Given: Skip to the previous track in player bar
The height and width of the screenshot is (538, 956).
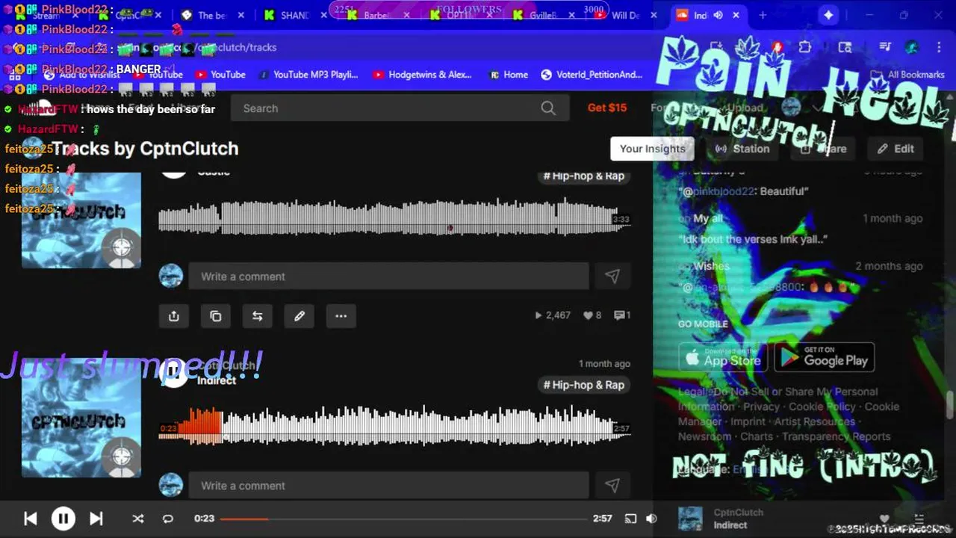Looking at the screenshot, I should pyautogui.click(x=31, y=519).
